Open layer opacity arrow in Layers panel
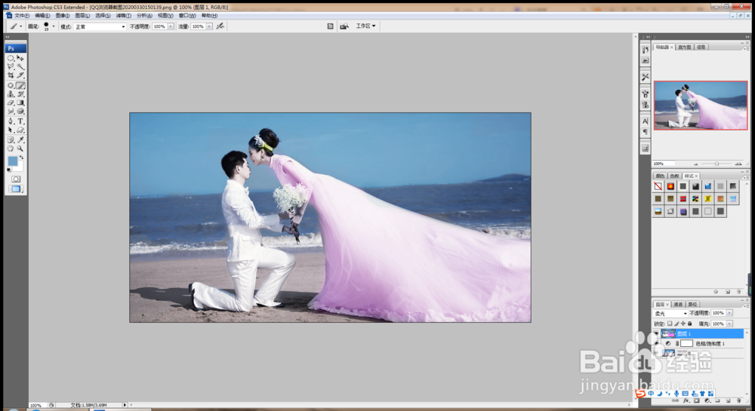Viewport: 755px width, 411px height. pos(729,313)
